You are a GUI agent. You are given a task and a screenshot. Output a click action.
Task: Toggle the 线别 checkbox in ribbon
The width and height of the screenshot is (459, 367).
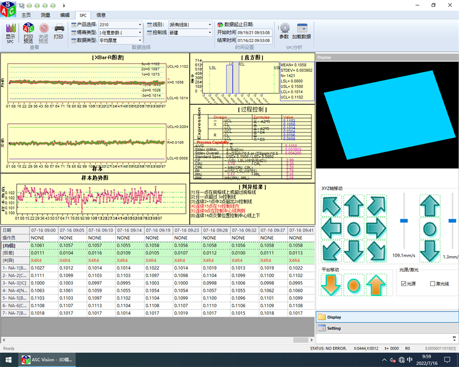coord(149,25)
